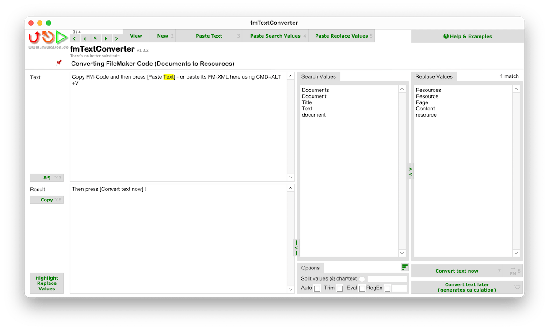The width and height of the screenshot is (549, 330).
Task: Switch to the Search Values tab
Action: click(319, 76)
